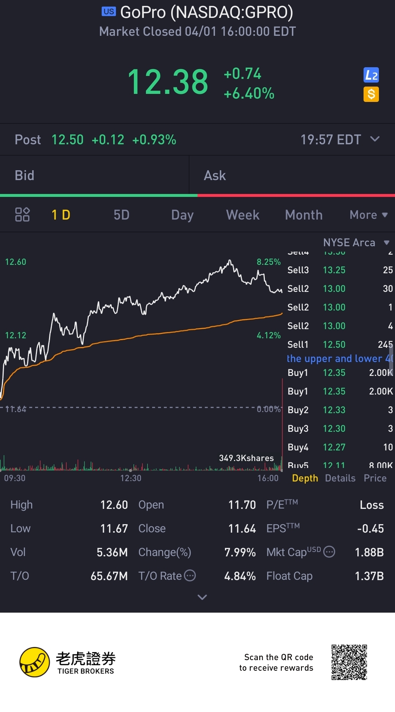Select the 1 D chart tab
This screenshot has height=712, width=395.
(x=61, y=215)
